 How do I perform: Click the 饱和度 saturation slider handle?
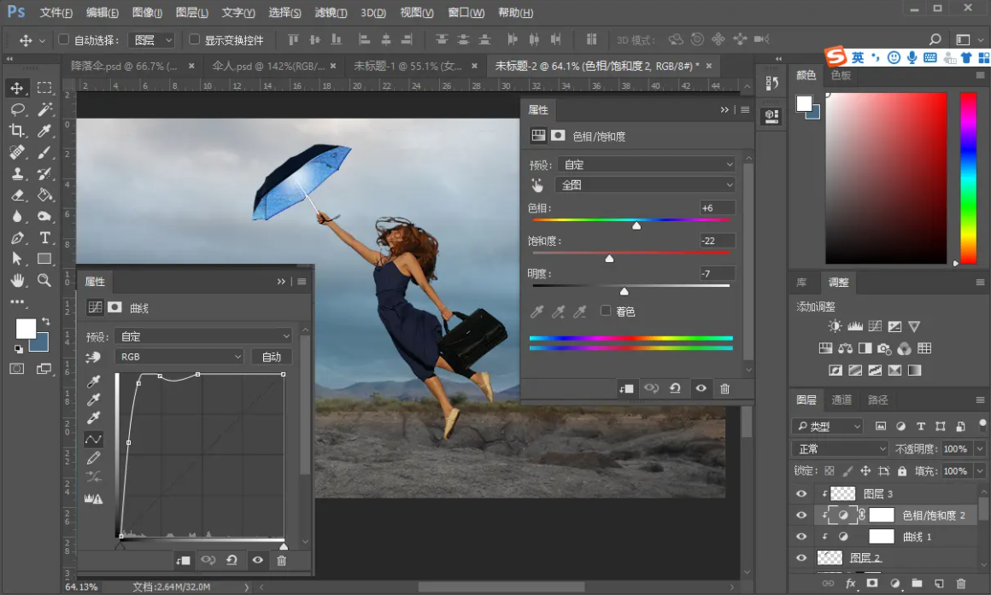[609, 258]
